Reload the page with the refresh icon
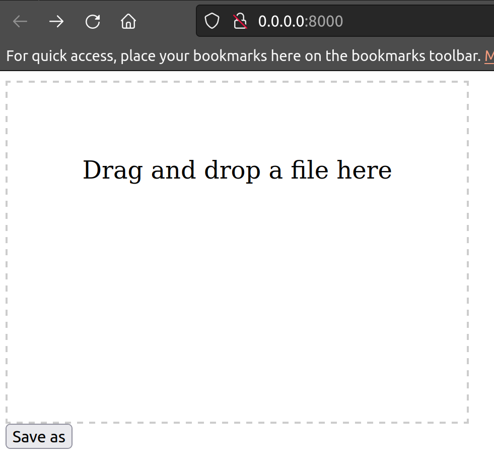Image resolution: width=494 pixels, height=458 pixels. pyautogui.click(x=92, y=21)
